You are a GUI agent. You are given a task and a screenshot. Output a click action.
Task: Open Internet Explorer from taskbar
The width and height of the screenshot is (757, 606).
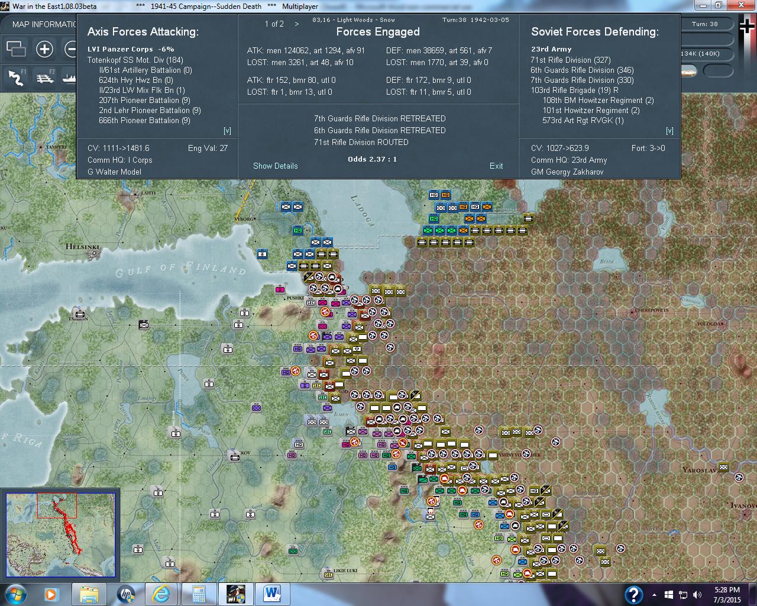point(161,594)
